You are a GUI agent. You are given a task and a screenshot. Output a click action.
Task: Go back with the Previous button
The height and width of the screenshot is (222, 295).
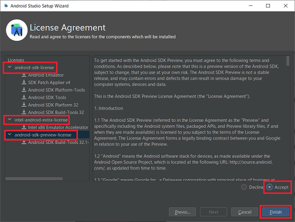click(x=182, y=212)
